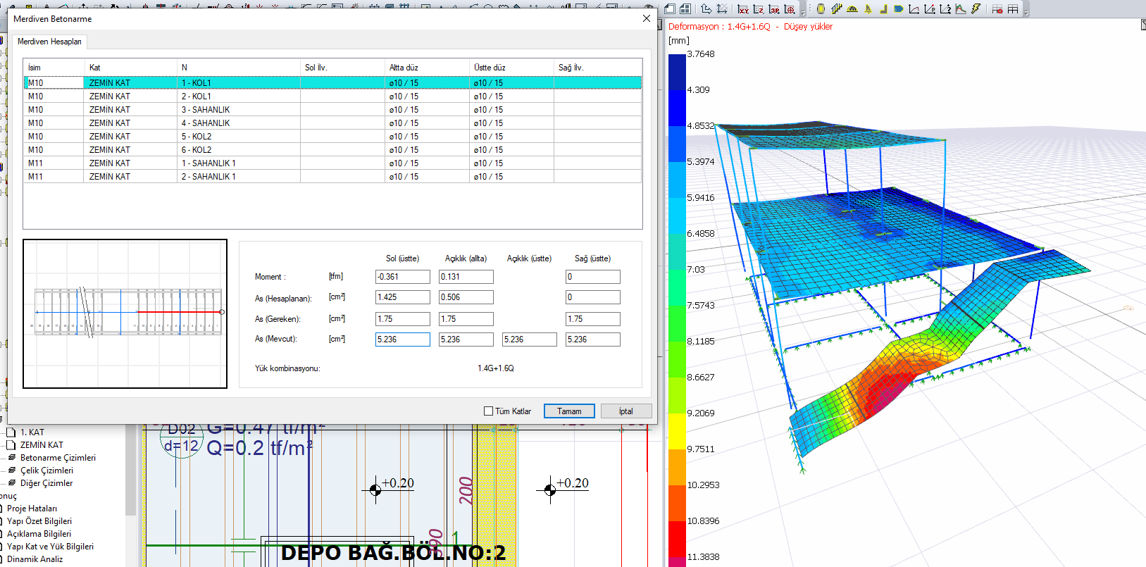The image size is (1146, 567).
Task: Close the Merdiven Betonarme dialog
Action: (x=647, y=19)
